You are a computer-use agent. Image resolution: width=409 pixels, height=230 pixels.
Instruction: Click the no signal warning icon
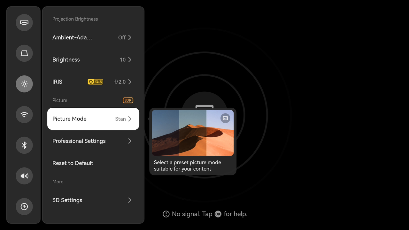166,214
